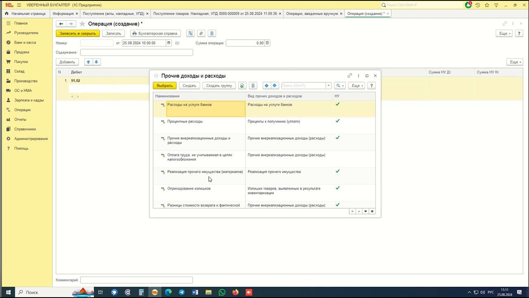The width and height of the screenshot is (529, 298).
Task: Click into the Содержание input field
Action: [136, 53]
